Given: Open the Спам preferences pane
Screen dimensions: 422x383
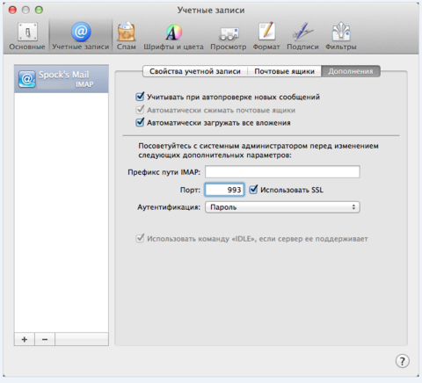Looking at the screenshot, I should pos(127,36).
